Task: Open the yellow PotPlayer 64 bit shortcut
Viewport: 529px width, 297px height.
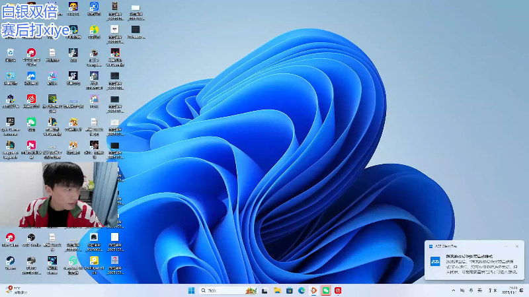Action: 94,261
